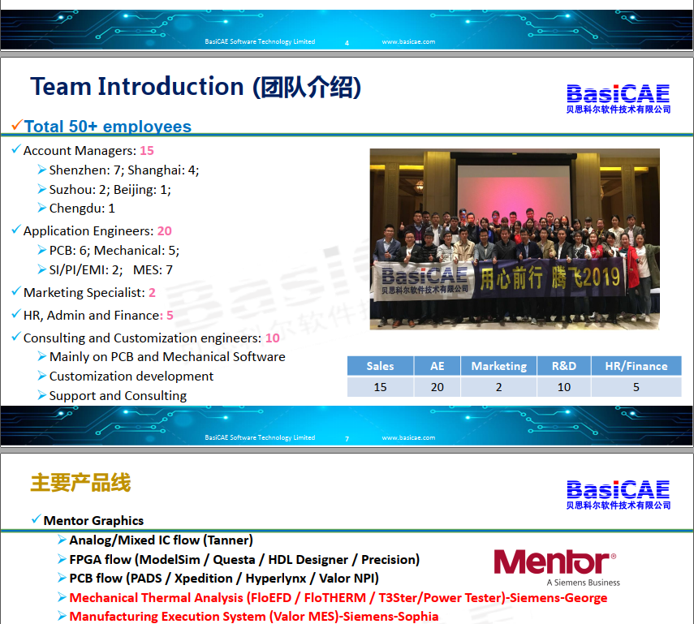Click the arrow bullet before Customization development
694x624 pixels.
click(x=42, y=377)
